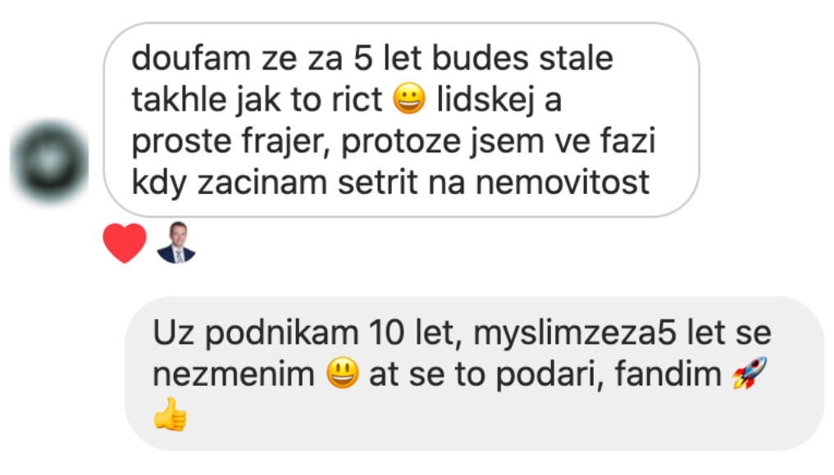Screen dimensions: 834x475
Task: Click the thumbs up emoji
Action: pyautogui.click(x=171, y=414)
